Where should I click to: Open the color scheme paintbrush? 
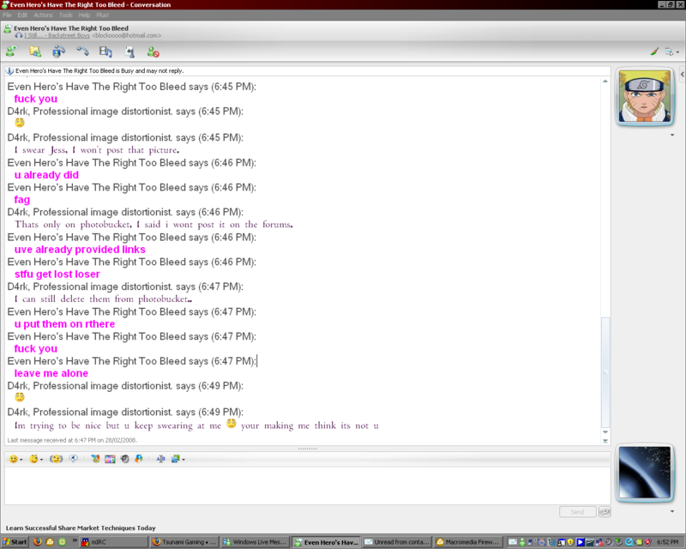pyautogui.click(x=653, y=52)
